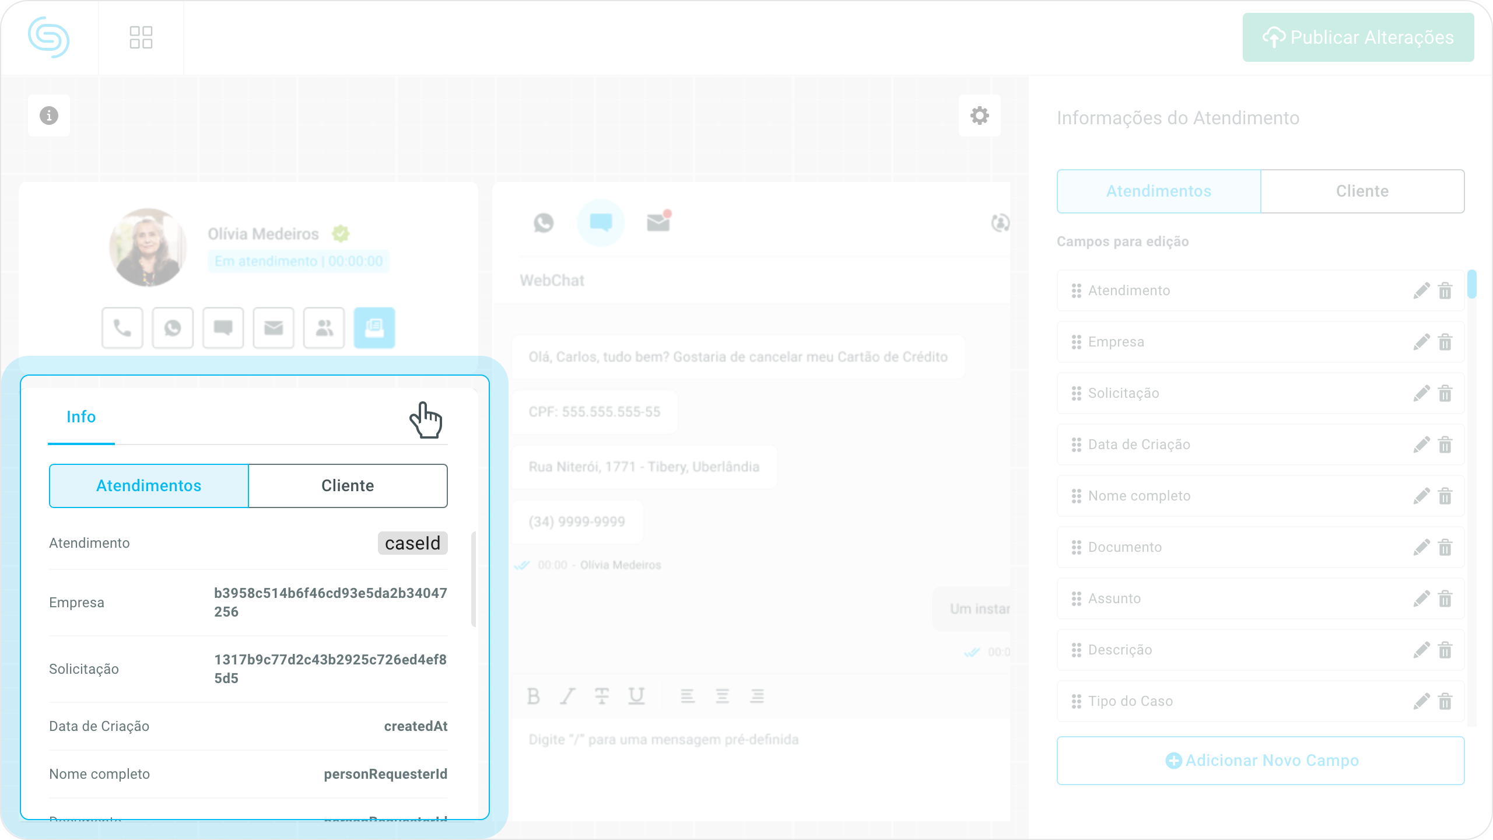
Task: Switch to Cliente tab in right panel
Action: tap(1362, 191)
